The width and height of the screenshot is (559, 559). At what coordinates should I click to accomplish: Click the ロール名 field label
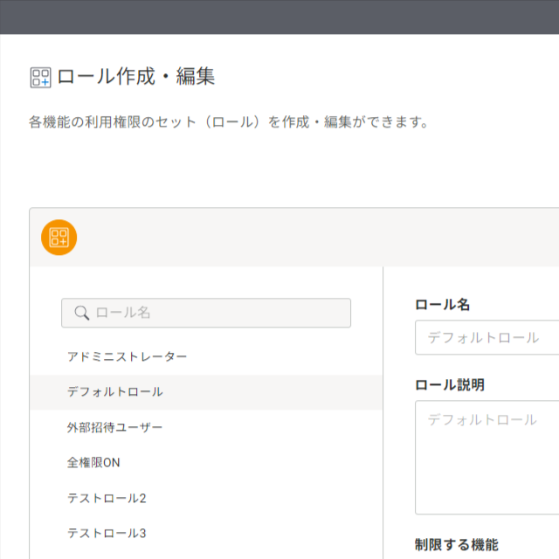(x=443, y=305)
